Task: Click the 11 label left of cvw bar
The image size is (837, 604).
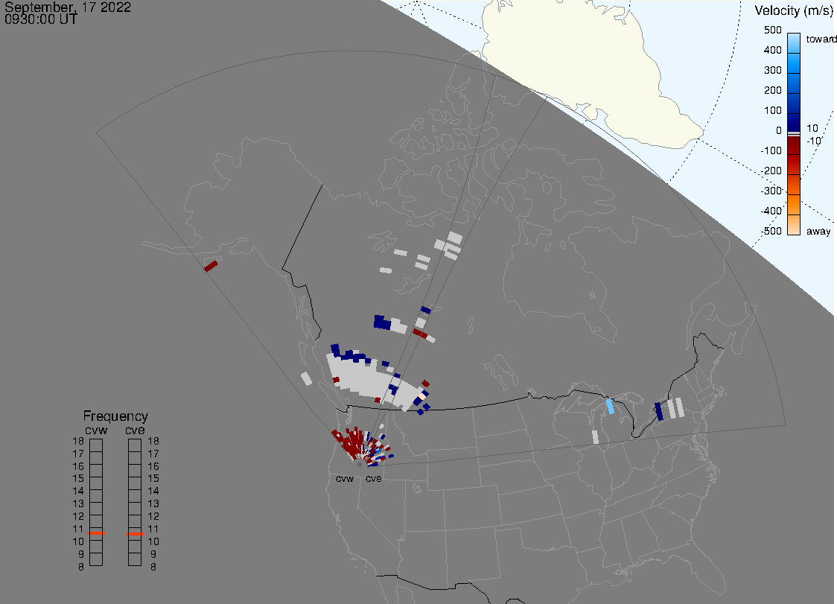Action: click(78, 529)
